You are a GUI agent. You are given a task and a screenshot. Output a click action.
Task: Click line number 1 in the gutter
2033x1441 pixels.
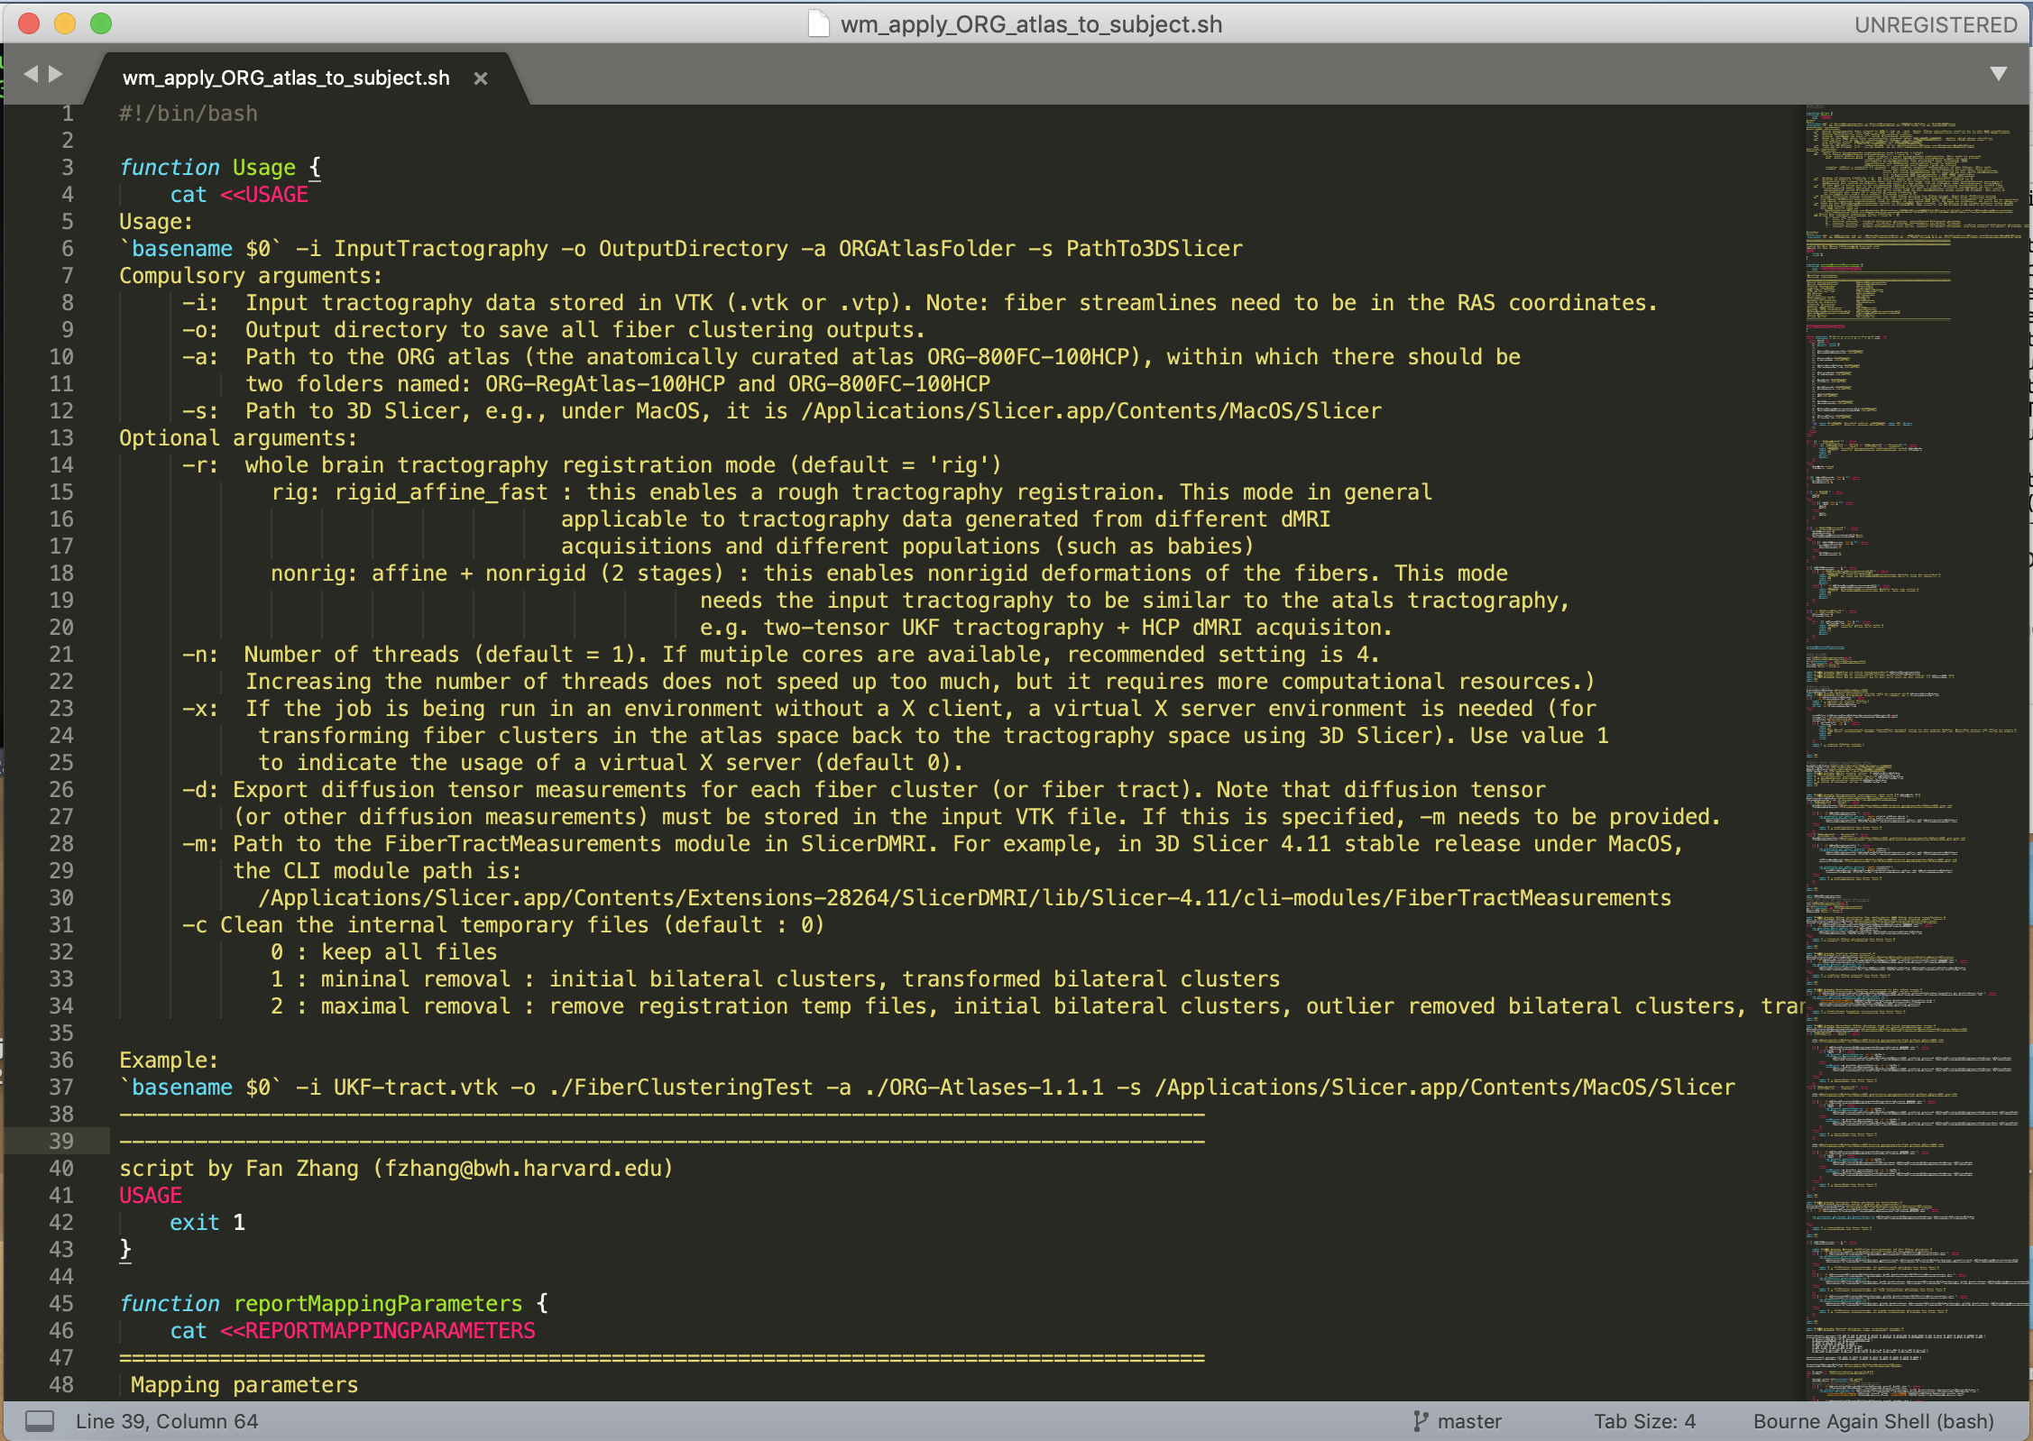[68, 114]
